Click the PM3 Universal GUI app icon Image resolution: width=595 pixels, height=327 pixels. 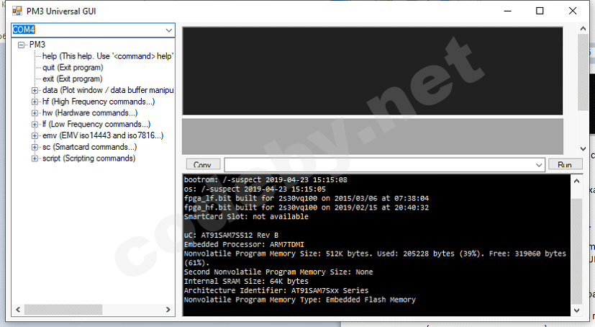click(17, 11)
